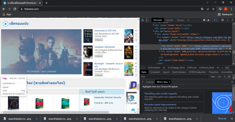The image size is (235, 122).
Task: Switch to the Console tab in DevTools top bar
Action: (x=169, y=20)
